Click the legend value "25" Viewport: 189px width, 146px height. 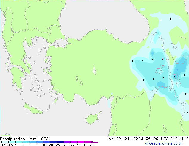(x=58, y=145)
